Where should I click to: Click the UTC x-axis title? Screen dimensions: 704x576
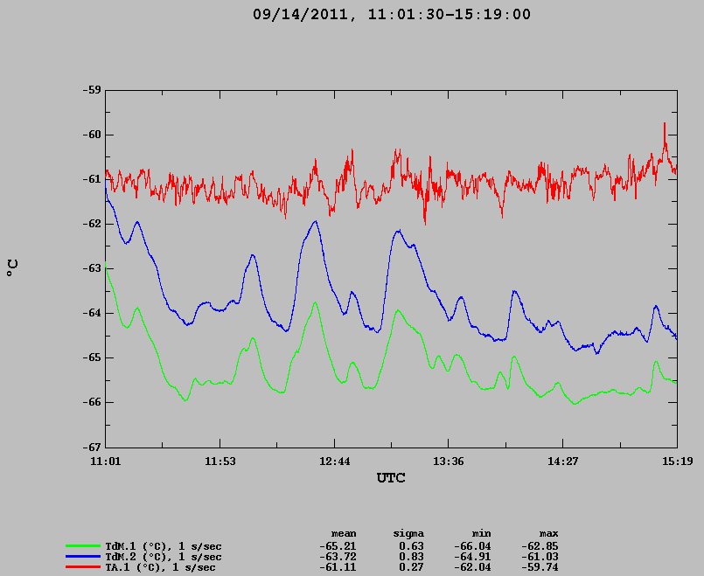pyautogui.click(x=391, y=478)
